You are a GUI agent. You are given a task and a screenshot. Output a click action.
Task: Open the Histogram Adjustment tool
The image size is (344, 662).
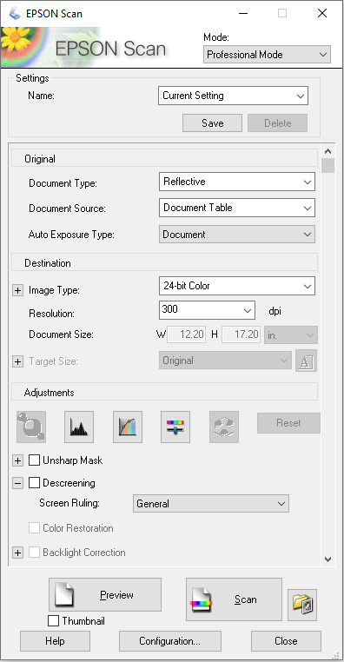point(79,427)
